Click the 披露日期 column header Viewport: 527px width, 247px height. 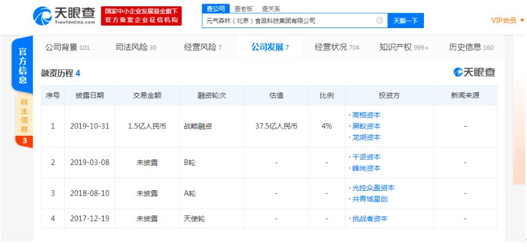coord(89,96)
